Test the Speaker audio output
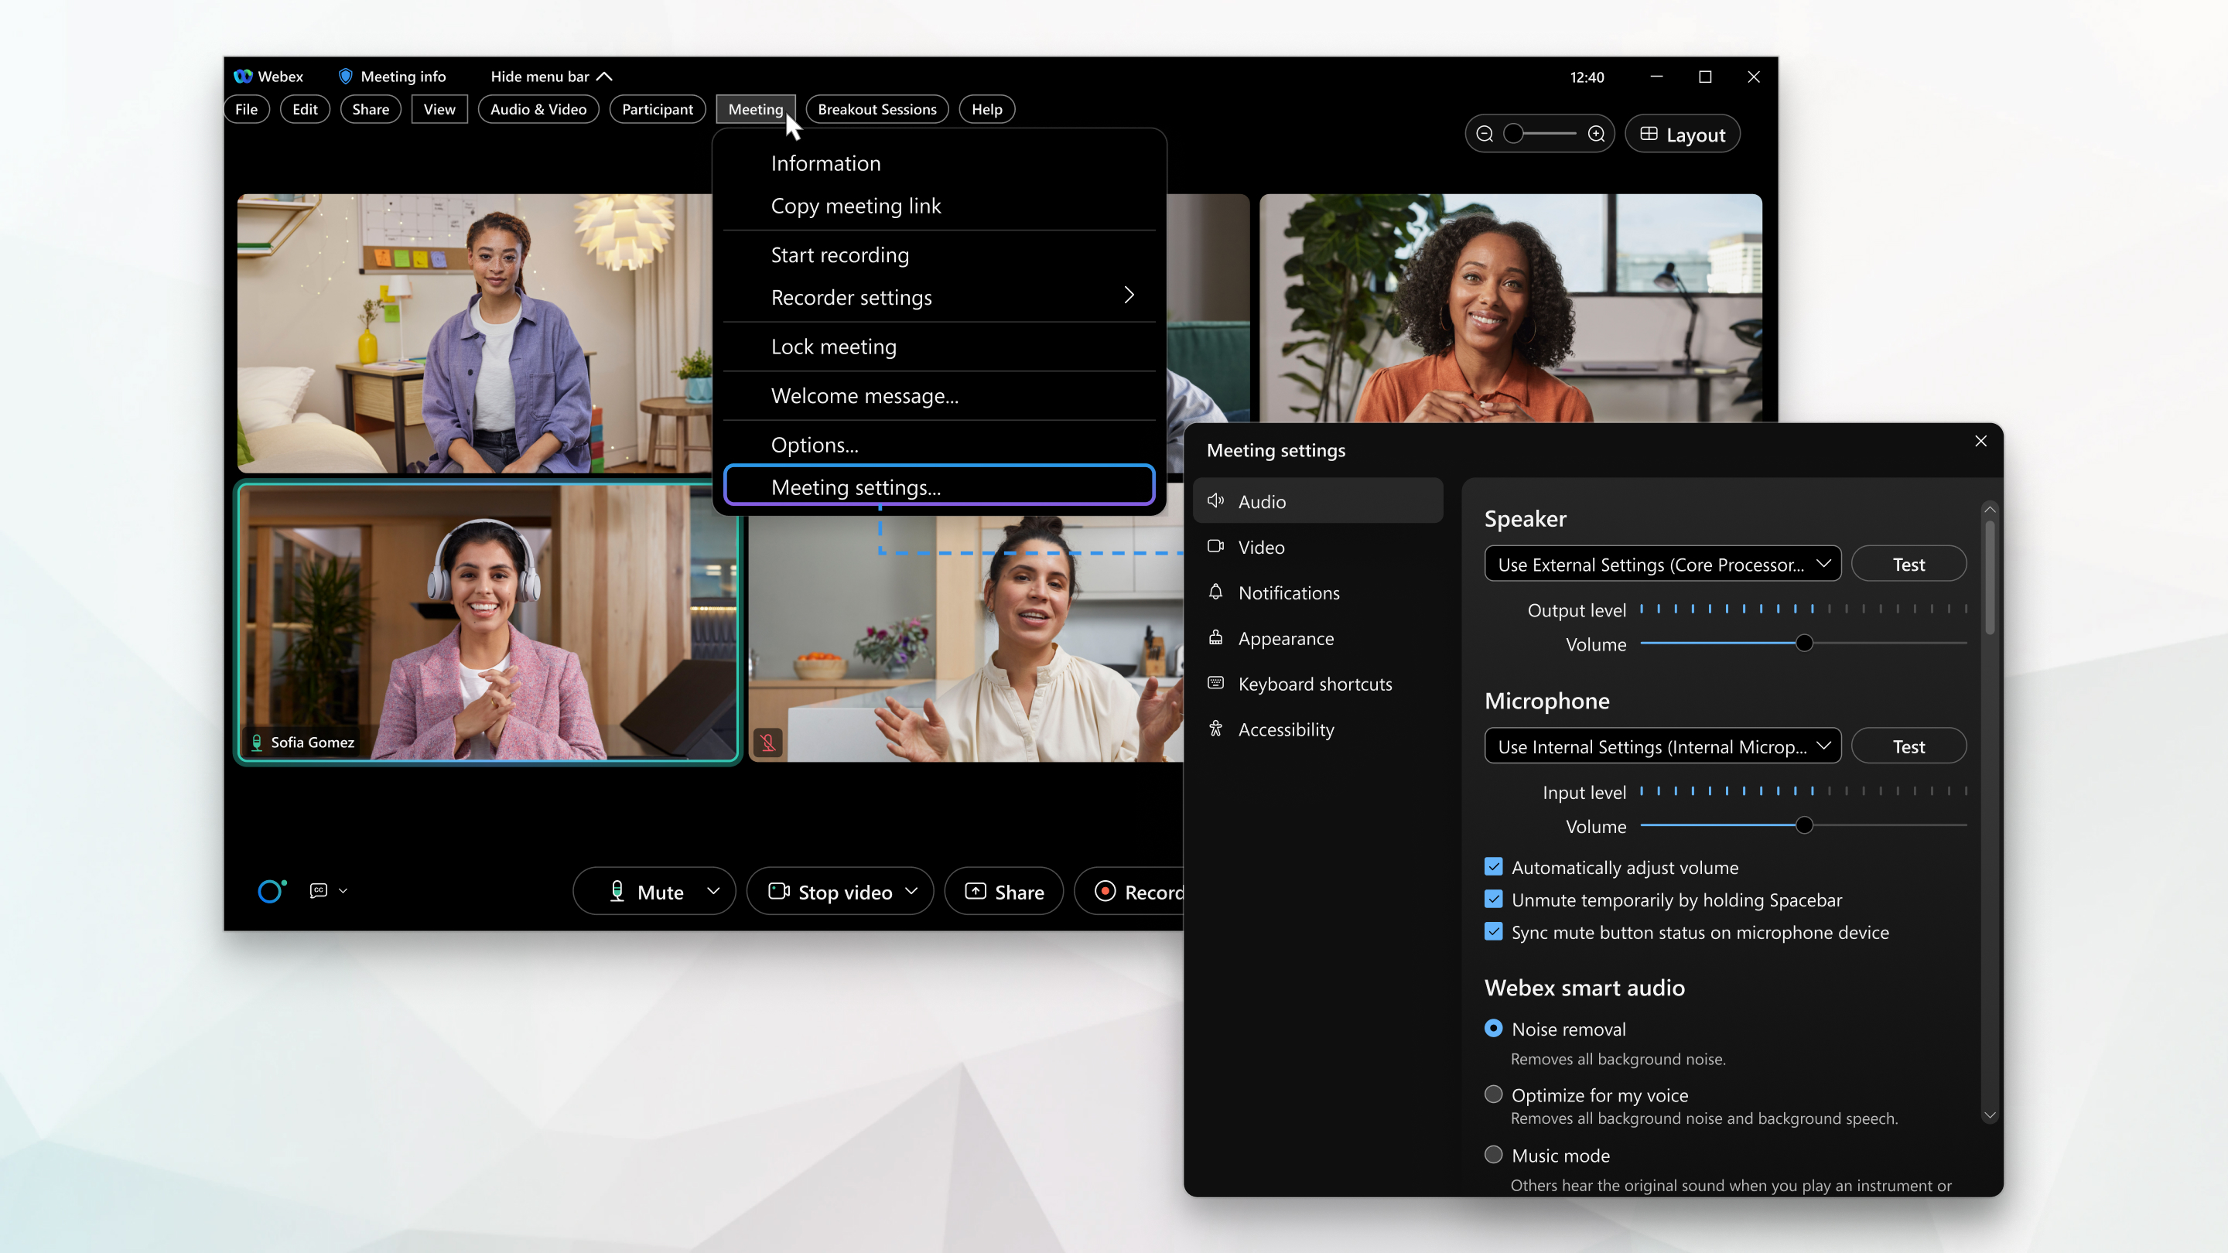The image size is (2228, 1253). pyautogui.click(x=1907, y=563)
